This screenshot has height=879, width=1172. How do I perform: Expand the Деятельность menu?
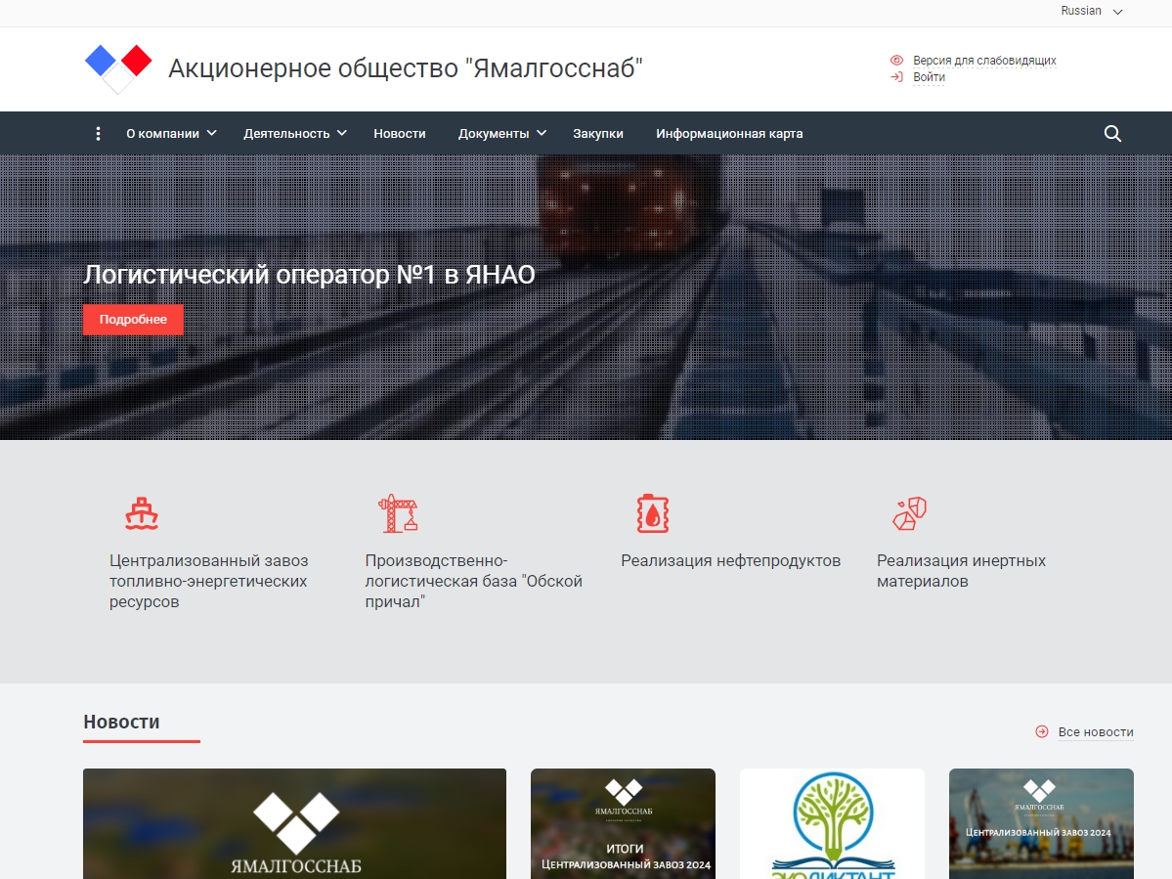coord(294,134)
